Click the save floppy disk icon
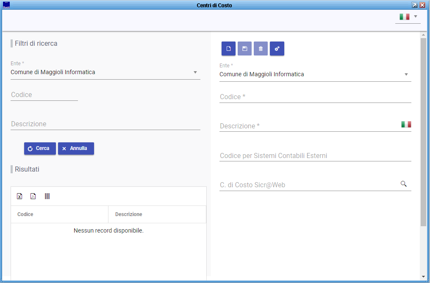Viewport: 430px width, 283px height. point(244,49)
